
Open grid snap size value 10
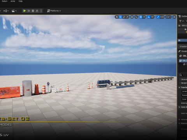click(x=144, y=17)
